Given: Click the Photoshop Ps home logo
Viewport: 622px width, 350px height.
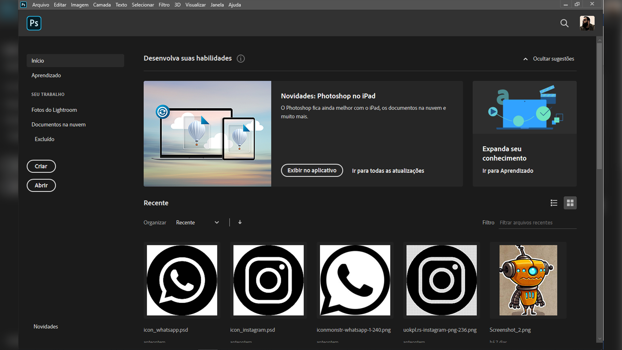Looking at the screenshot, I should pos(34,23).
